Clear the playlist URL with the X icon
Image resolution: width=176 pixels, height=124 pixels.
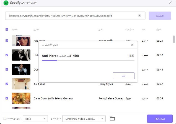(139, 16)
